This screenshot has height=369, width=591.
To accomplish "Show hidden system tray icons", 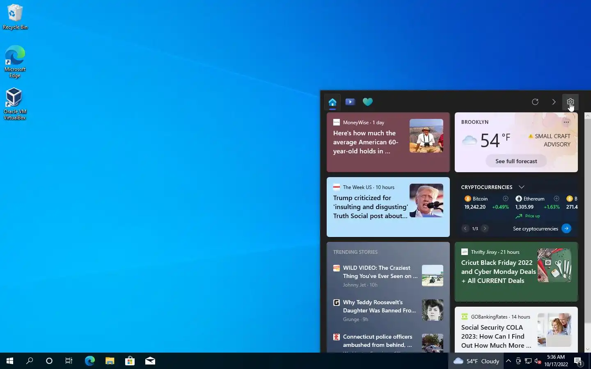I will pyautogui.click(x=509, y=361).
